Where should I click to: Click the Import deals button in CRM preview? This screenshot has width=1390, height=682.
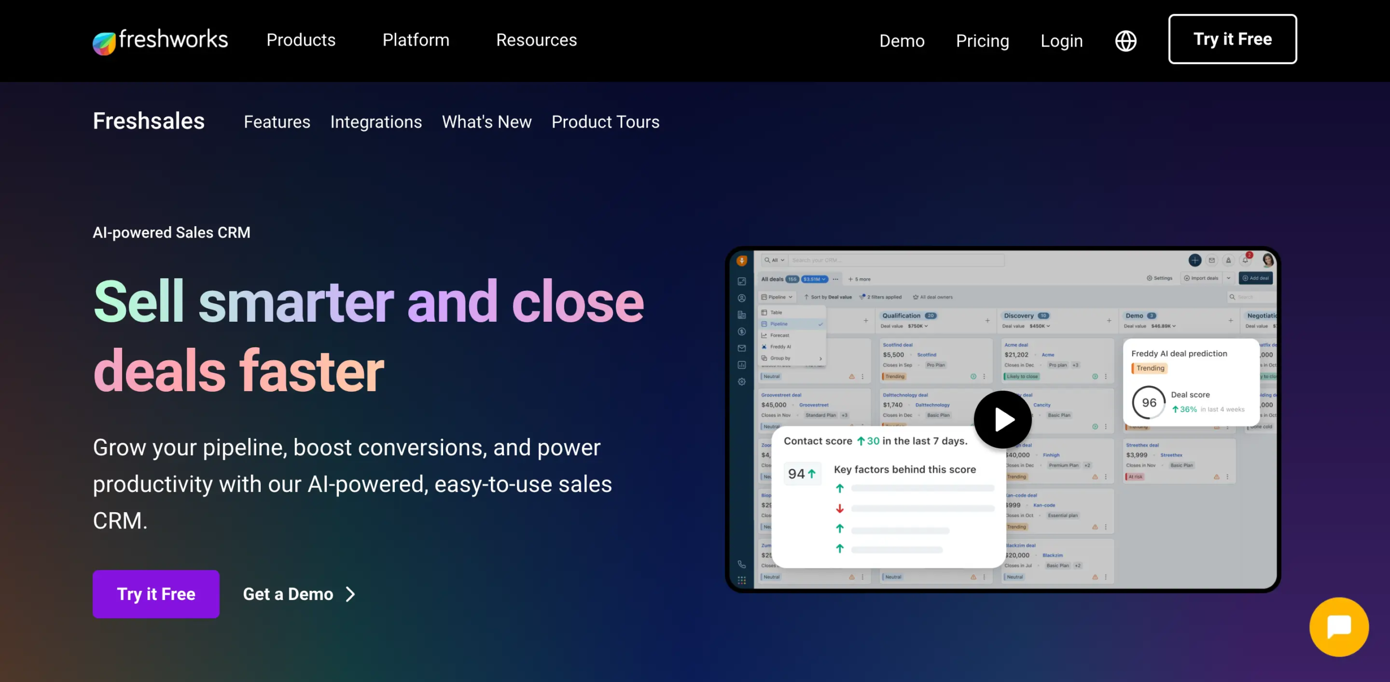(1201, 278)
